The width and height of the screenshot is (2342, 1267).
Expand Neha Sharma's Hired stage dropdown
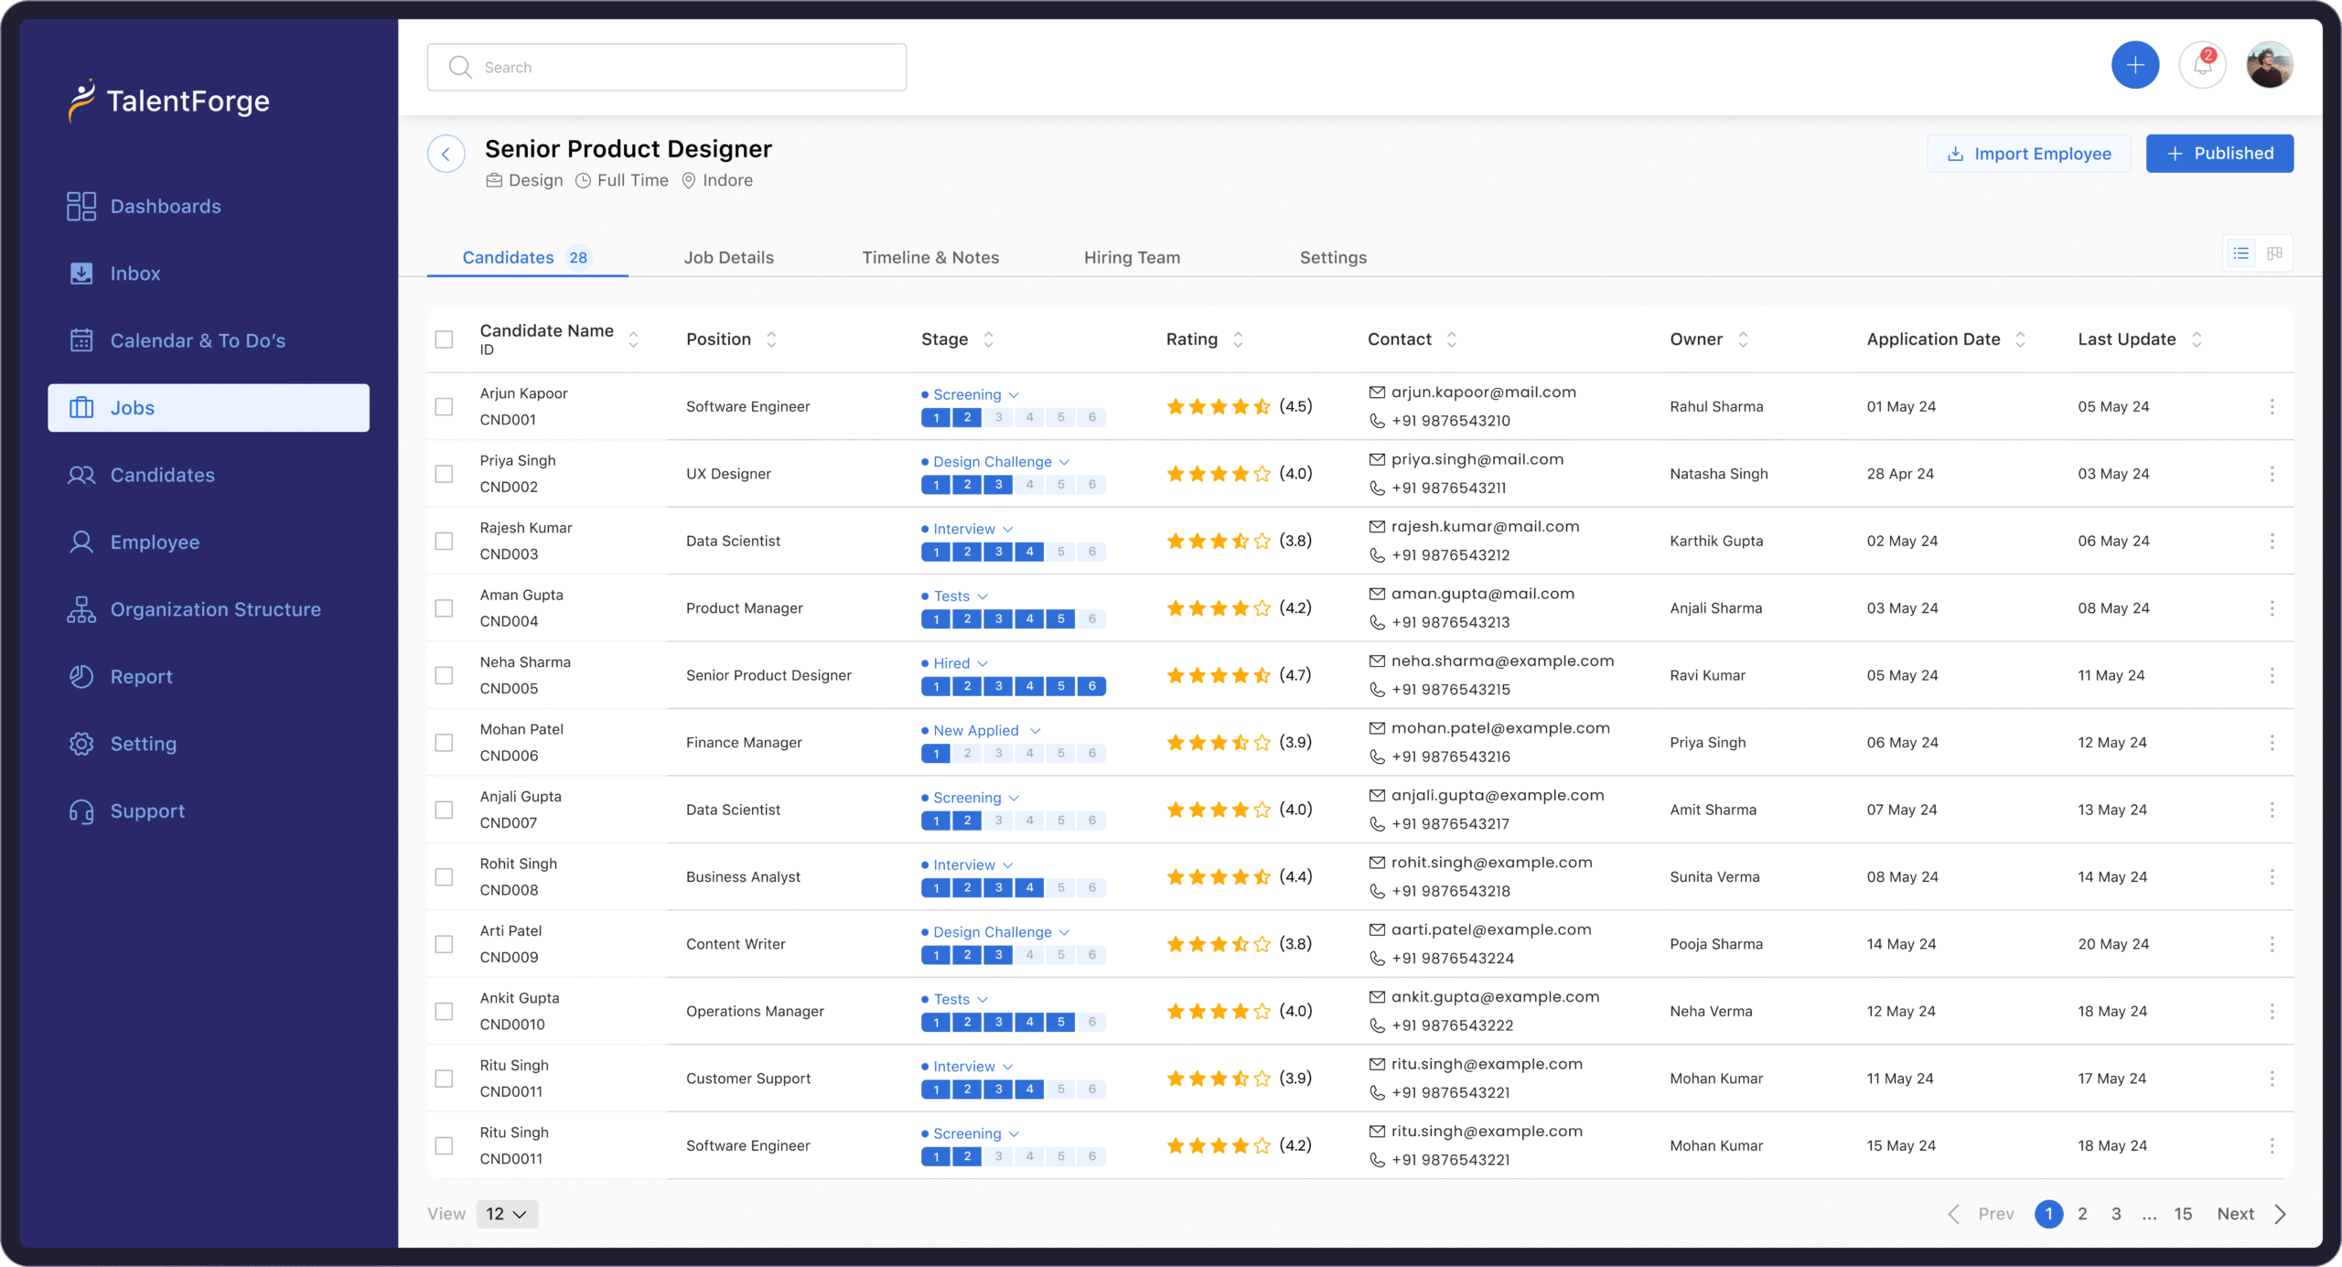[x=982, y=663]
